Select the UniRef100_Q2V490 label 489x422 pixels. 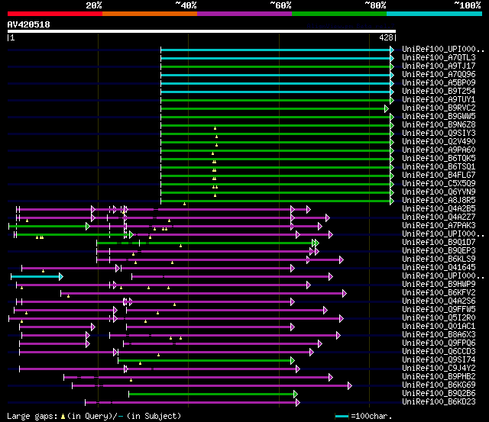(439, 142)
